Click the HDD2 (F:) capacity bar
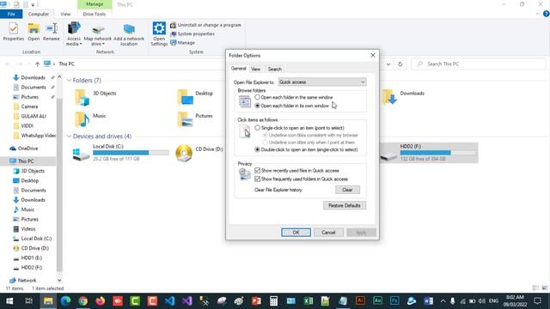This screenshot has height=309, width=550. point(437,153)
